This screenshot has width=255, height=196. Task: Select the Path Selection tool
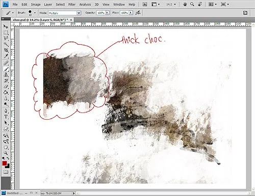coord(6,123)
